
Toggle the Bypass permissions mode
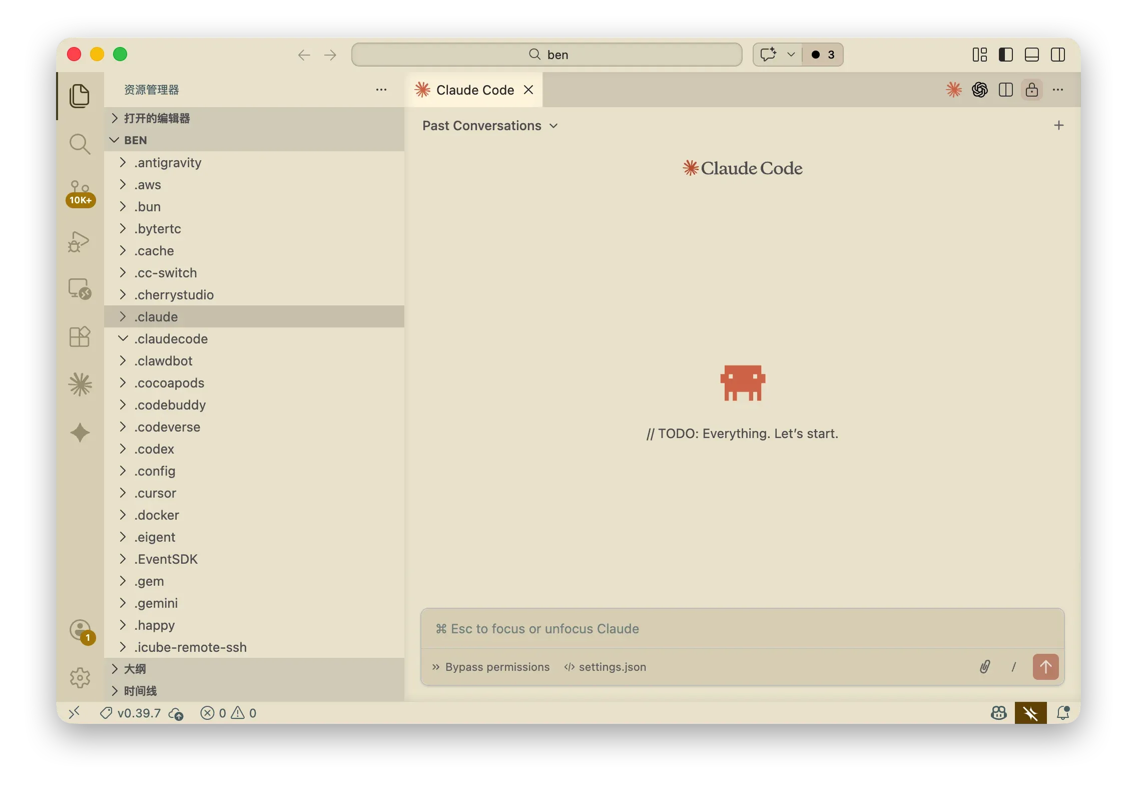[x=491, y=667]
